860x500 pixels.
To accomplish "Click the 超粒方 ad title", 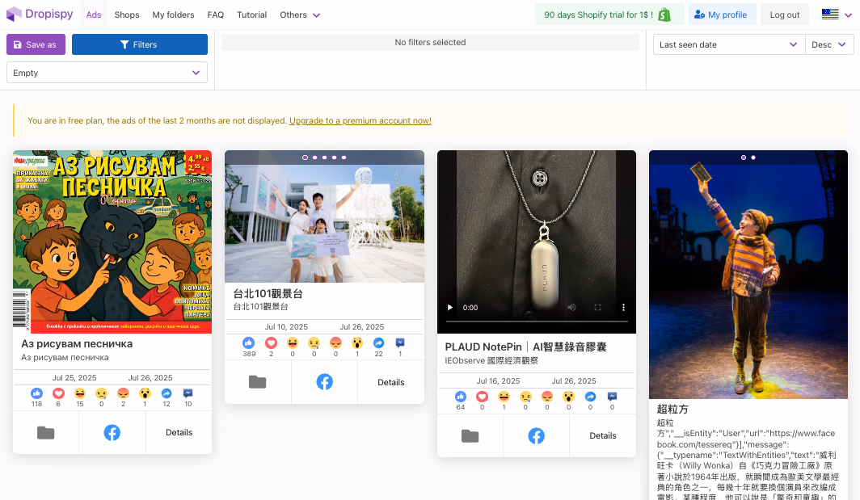I will pos(672,409).
